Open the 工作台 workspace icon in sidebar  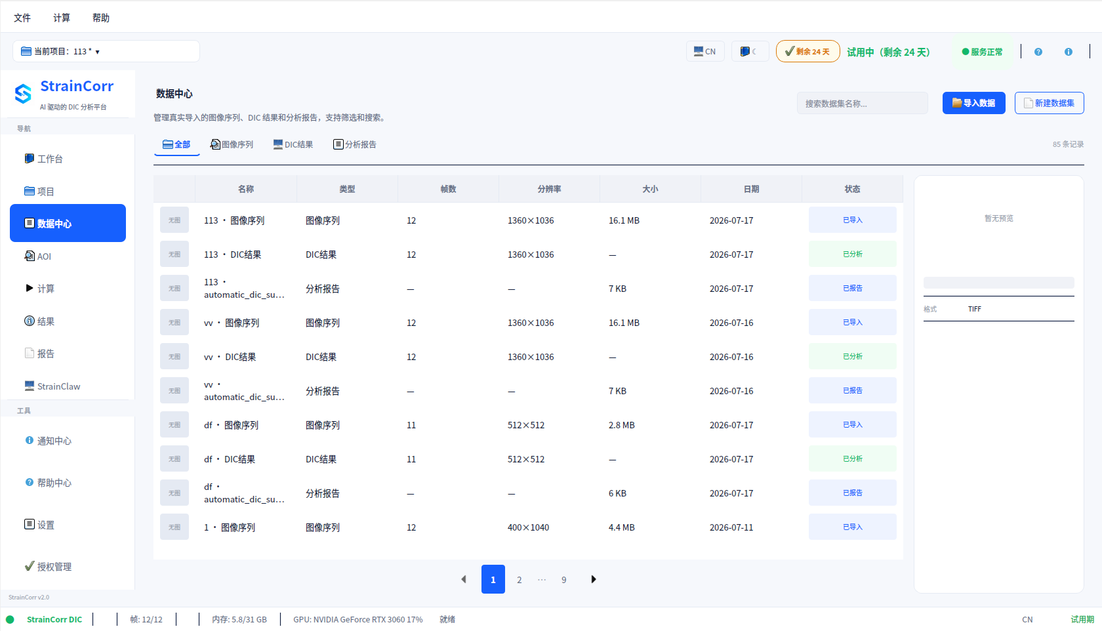click(29, 159)
